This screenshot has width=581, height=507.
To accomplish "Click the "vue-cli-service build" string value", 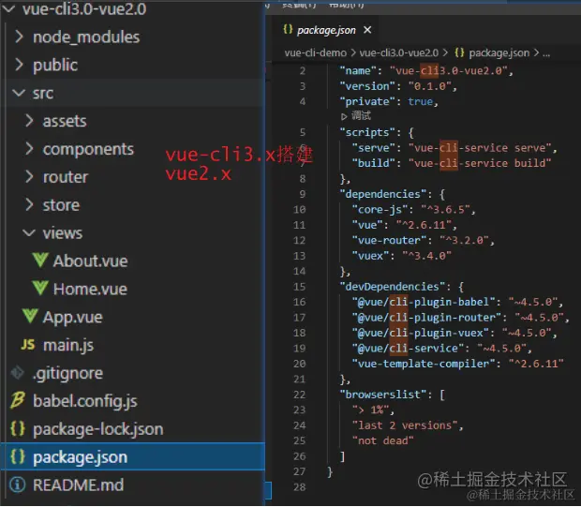I will (x=480, y=163).
